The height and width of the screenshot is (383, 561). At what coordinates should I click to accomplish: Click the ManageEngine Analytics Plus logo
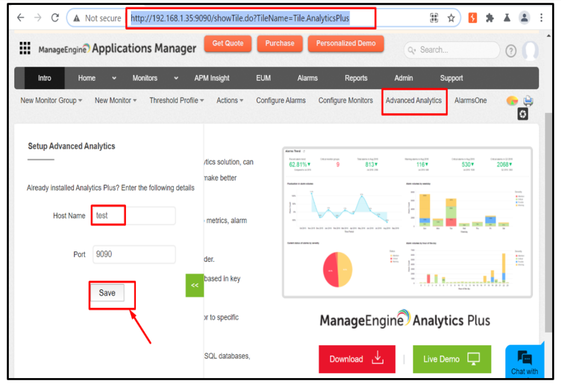click(x=405, y=319)
